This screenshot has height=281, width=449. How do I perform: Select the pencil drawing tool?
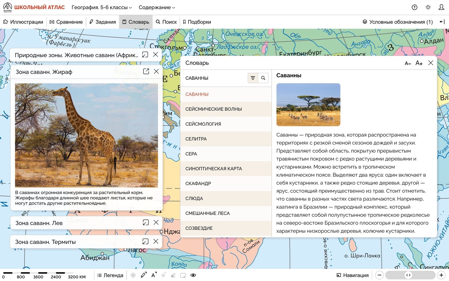click(143, 275)
